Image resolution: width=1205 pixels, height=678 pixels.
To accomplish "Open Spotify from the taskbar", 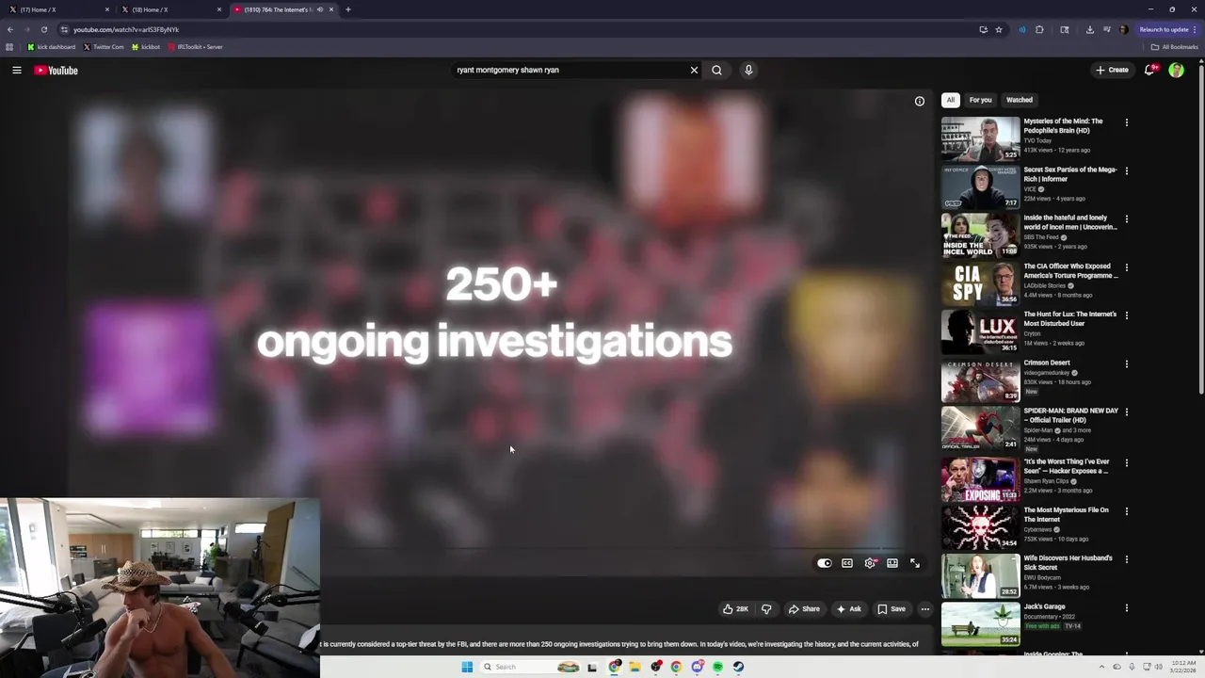I will tap(717, 667).
